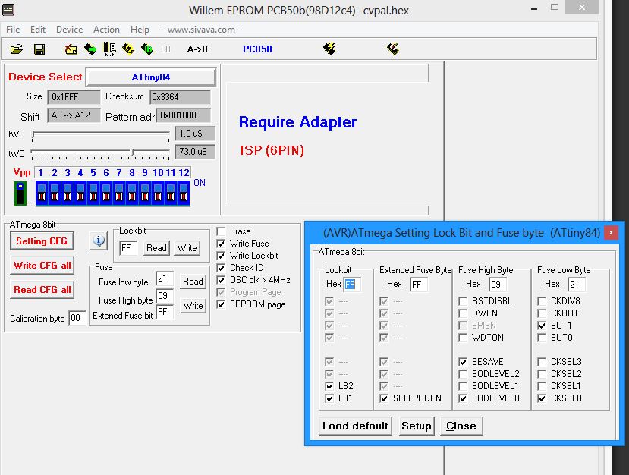Uncheck the BODLEVEL0 checkbox
The width and height of the screenshot is (629, 475).
[463, 398]
